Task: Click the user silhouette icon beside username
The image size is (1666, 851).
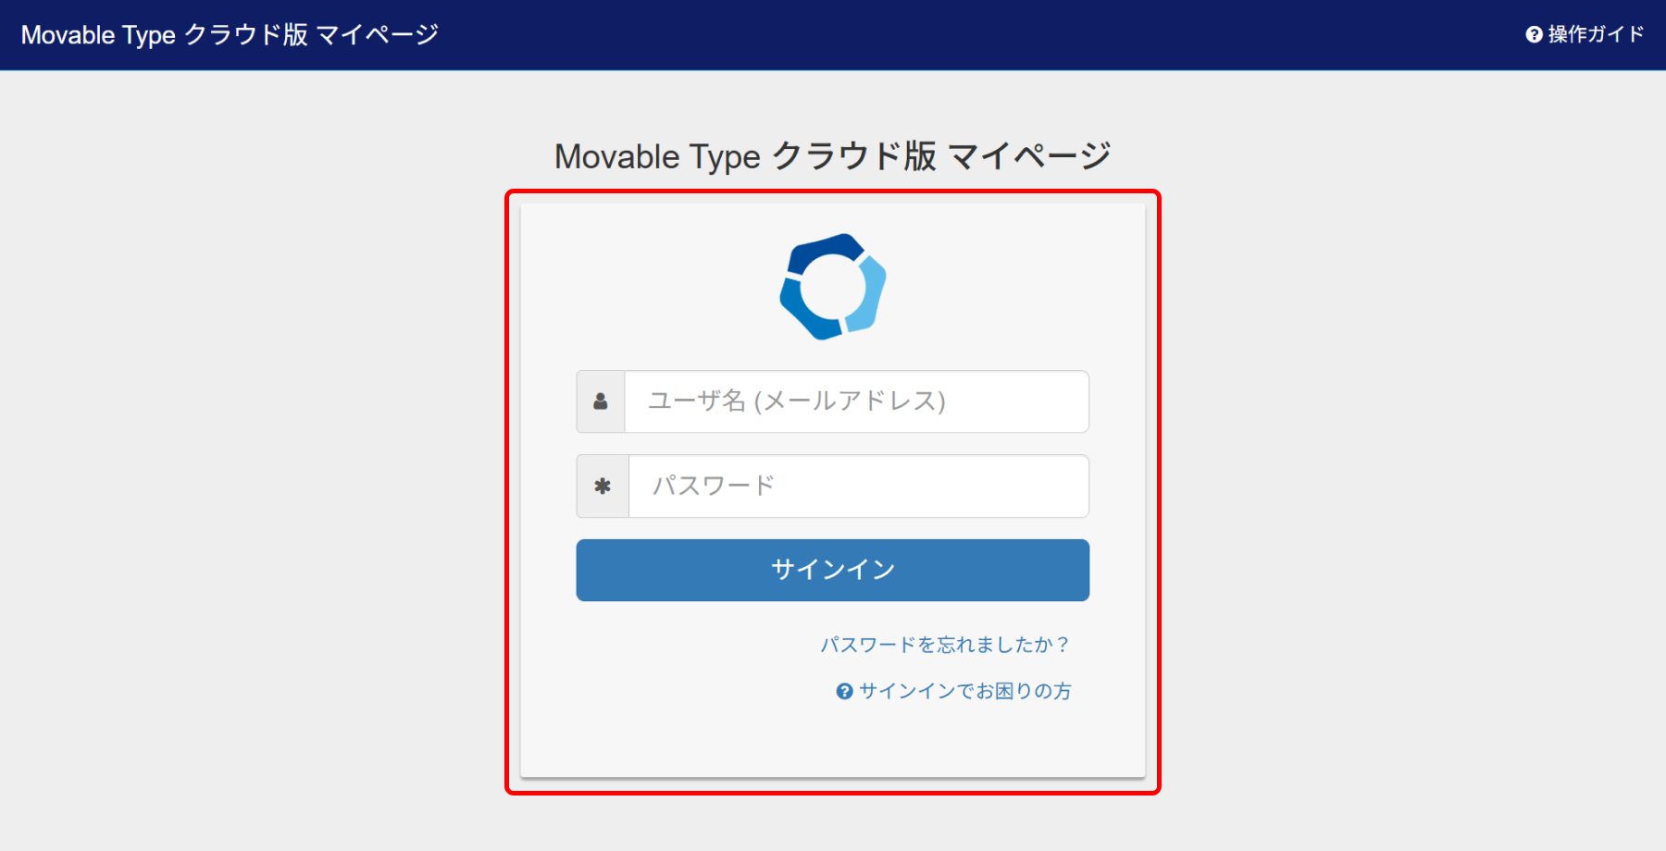Action: [x=601, y=401]
